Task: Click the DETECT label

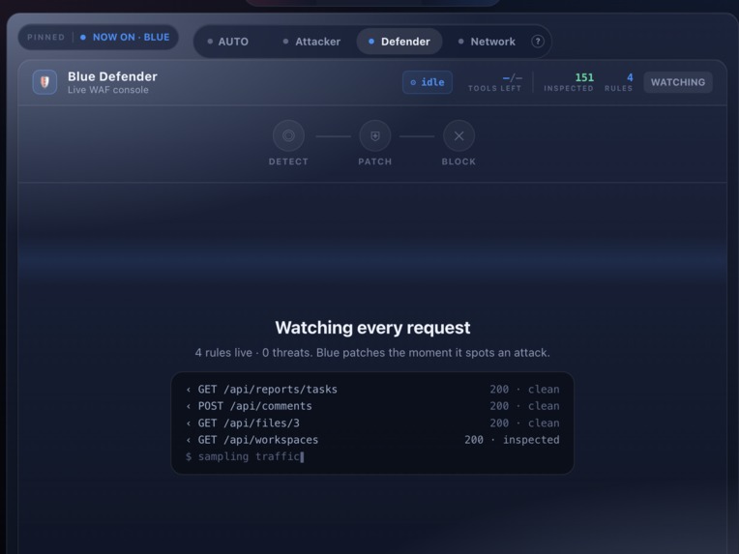Action: tap(288, 161)
